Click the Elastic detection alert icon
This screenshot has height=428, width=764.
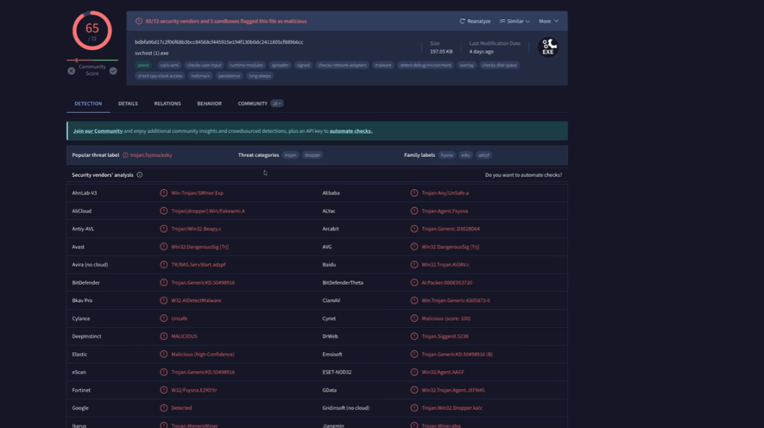pyautogui.click(x=163, y=354)
